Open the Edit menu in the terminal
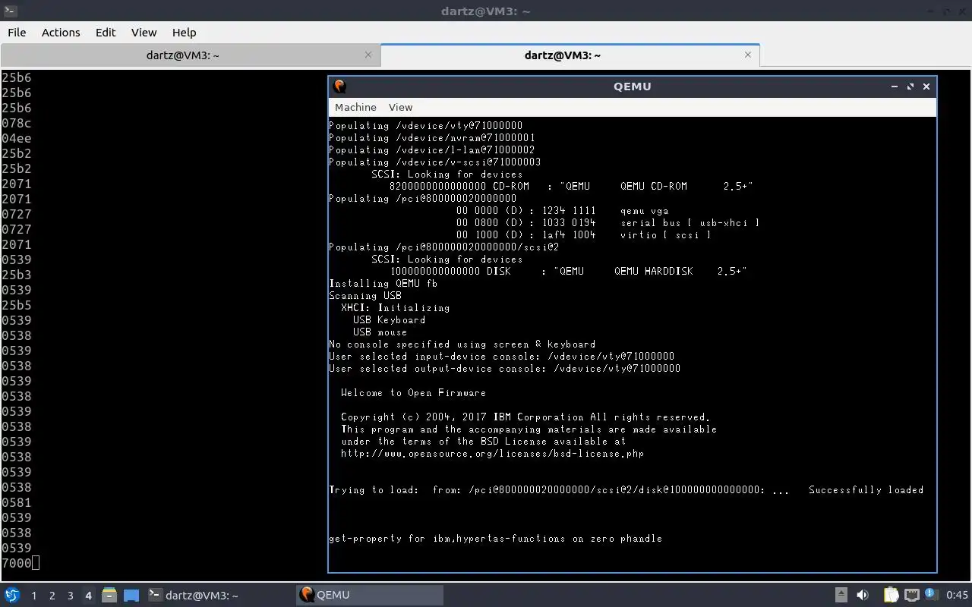This screenshot has width=972, height=607. point(106,33)
